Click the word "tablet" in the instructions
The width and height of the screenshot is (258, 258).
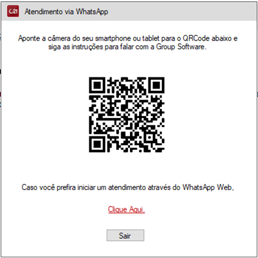tap(151, 38)
